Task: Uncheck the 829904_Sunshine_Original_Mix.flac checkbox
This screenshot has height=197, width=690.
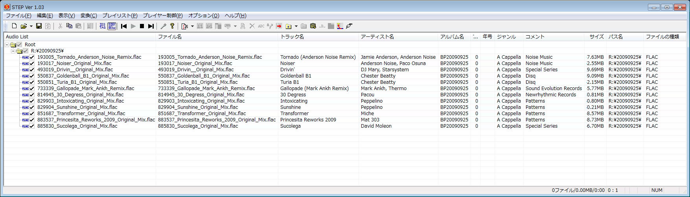Action: (32, 107)
